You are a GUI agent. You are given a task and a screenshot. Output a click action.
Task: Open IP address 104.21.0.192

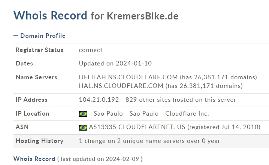tap(99, 100)
